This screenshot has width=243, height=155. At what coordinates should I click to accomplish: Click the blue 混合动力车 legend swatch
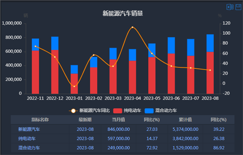[149, 111]
